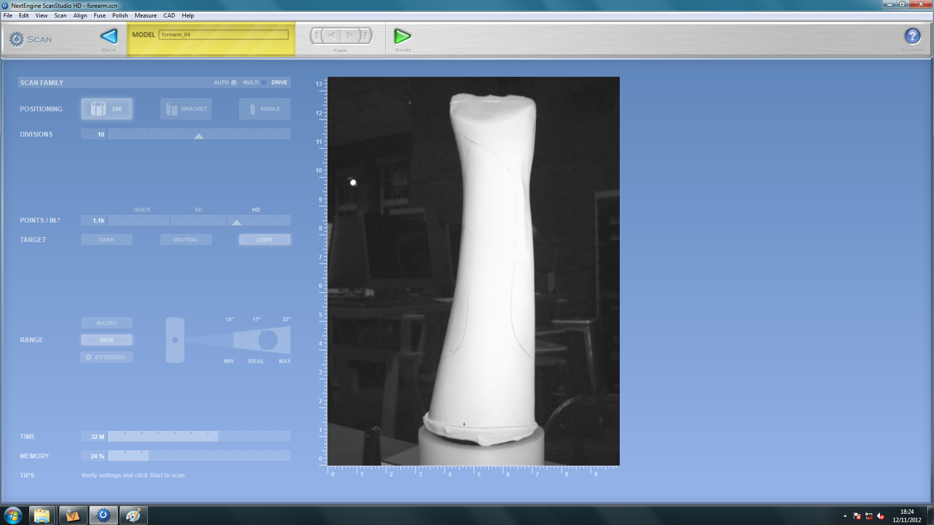Click the MODEL name input field

click(223, 35)
